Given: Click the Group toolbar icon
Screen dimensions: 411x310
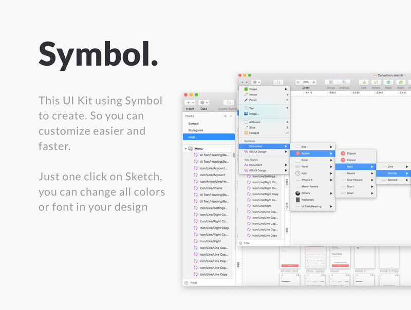Looking at the screenshot, I should click(331, 82).
